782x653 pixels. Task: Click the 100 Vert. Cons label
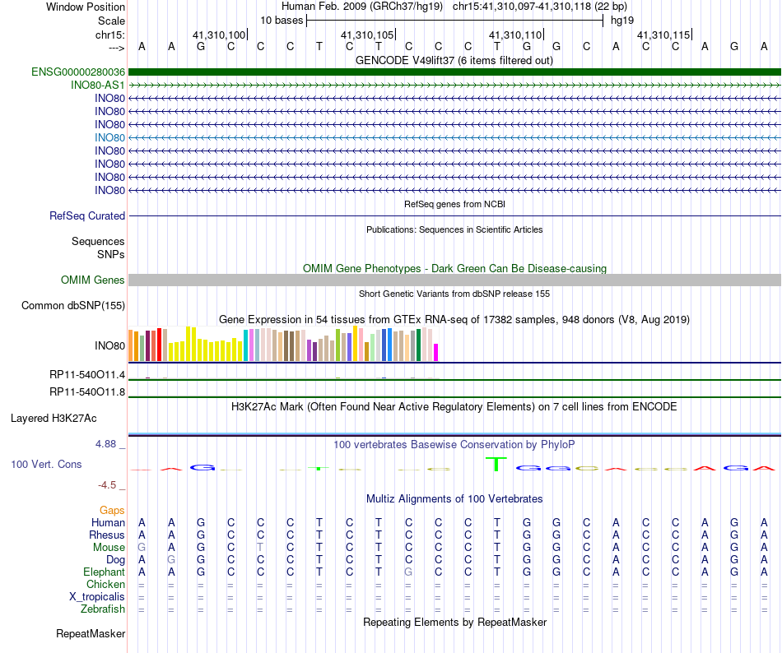46,464
